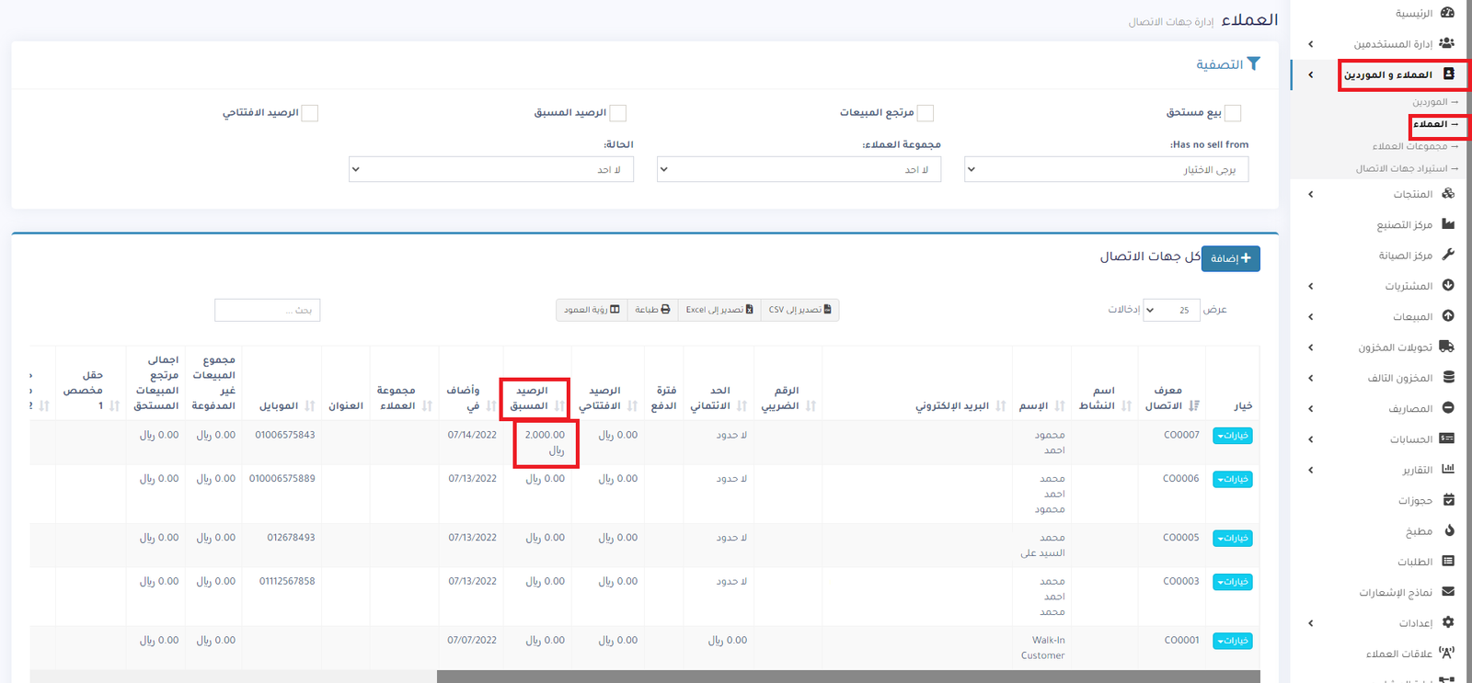Open the مجموعة العملاء dropdown

click(799, 170)
